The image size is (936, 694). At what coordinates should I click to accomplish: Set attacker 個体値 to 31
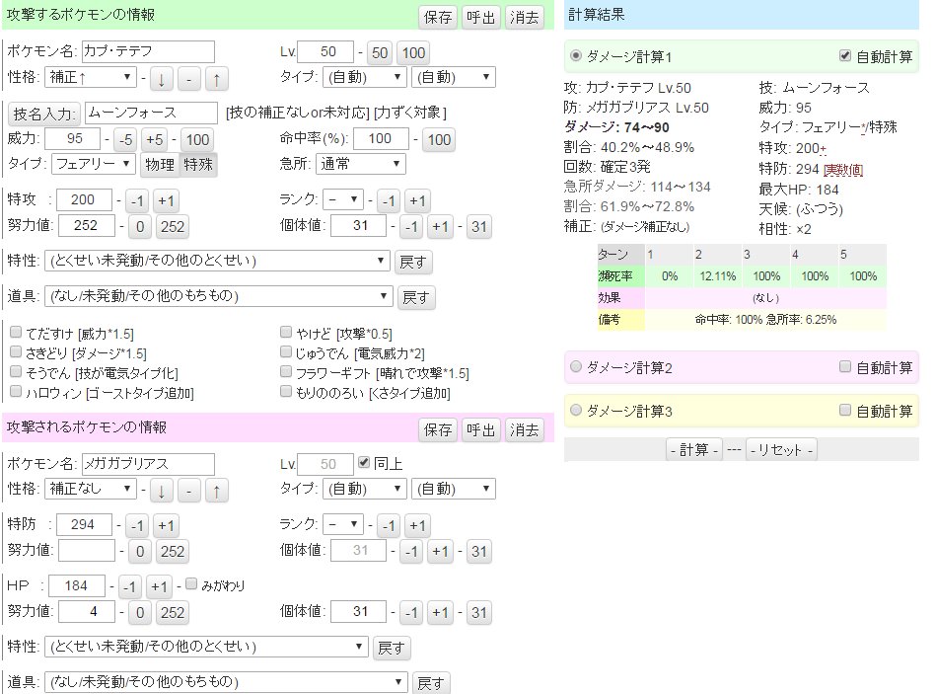(x=478, y=226)
